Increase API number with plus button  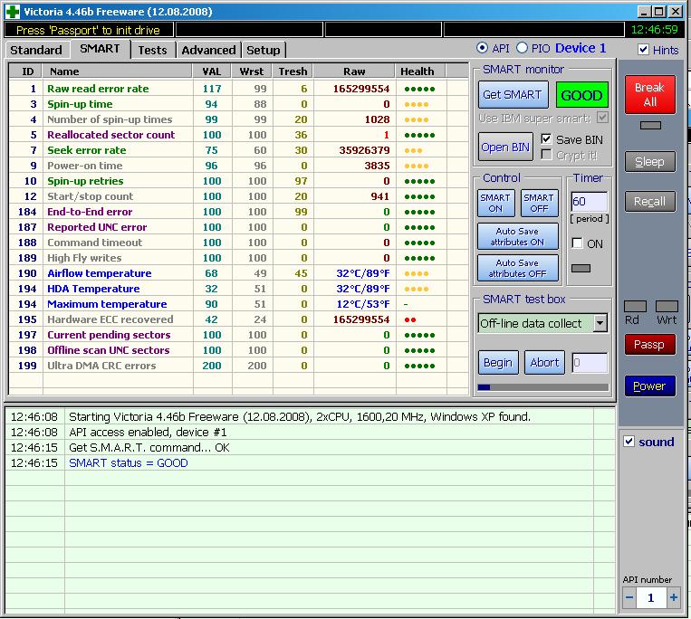pos(674,597)
